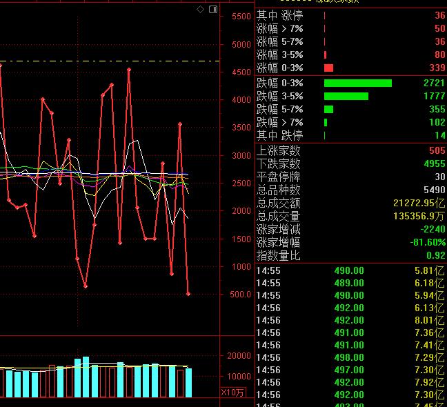
Task: Select the 跌幅 5-7% label
Action: coord(279,109)
